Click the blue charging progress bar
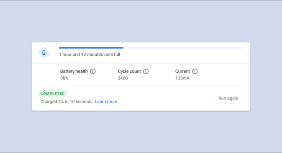This screenshot has width=282, height=153. 91,48
